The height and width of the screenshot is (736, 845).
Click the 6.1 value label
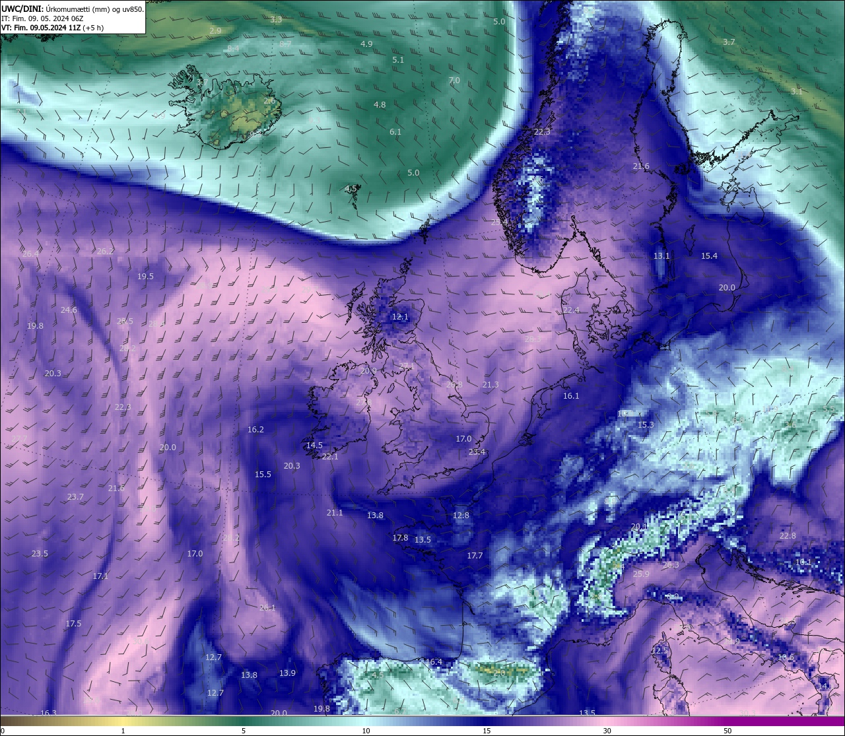pos(395,131)
